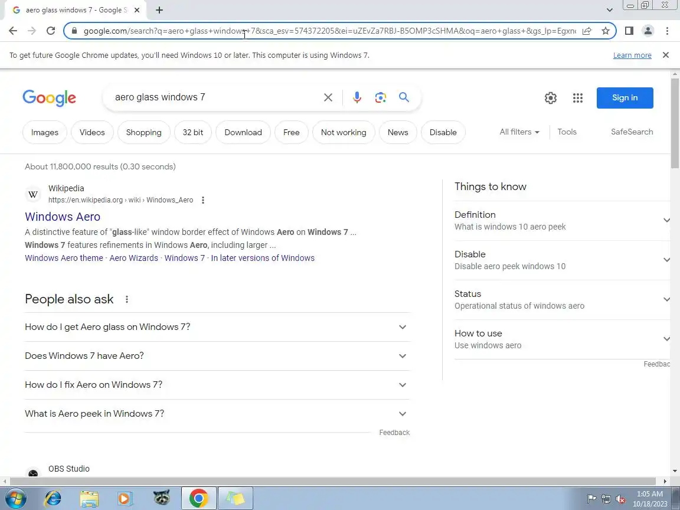
Task: Click the Sign in button
Action: tap(625, 98)
